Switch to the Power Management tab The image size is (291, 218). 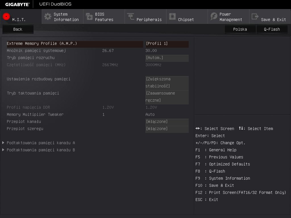228,17
